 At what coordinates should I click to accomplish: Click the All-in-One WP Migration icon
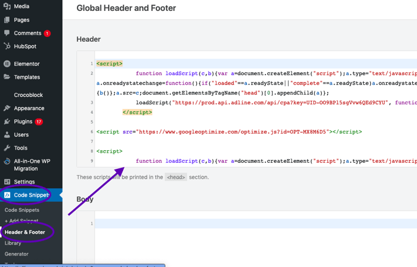pos(7,161)
